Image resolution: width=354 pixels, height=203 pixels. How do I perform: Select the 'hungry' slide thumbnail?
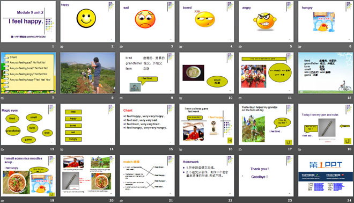click(x=326, y=21)
